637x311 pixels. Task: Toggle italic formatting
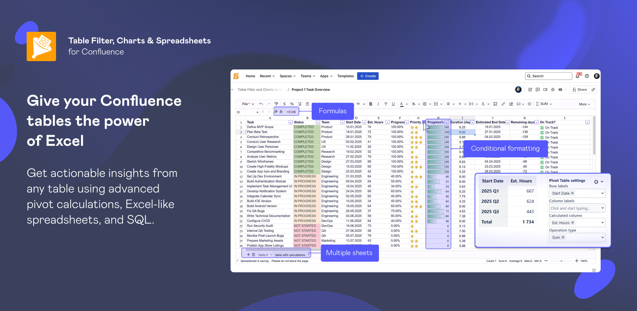click(x=378, y=104)
